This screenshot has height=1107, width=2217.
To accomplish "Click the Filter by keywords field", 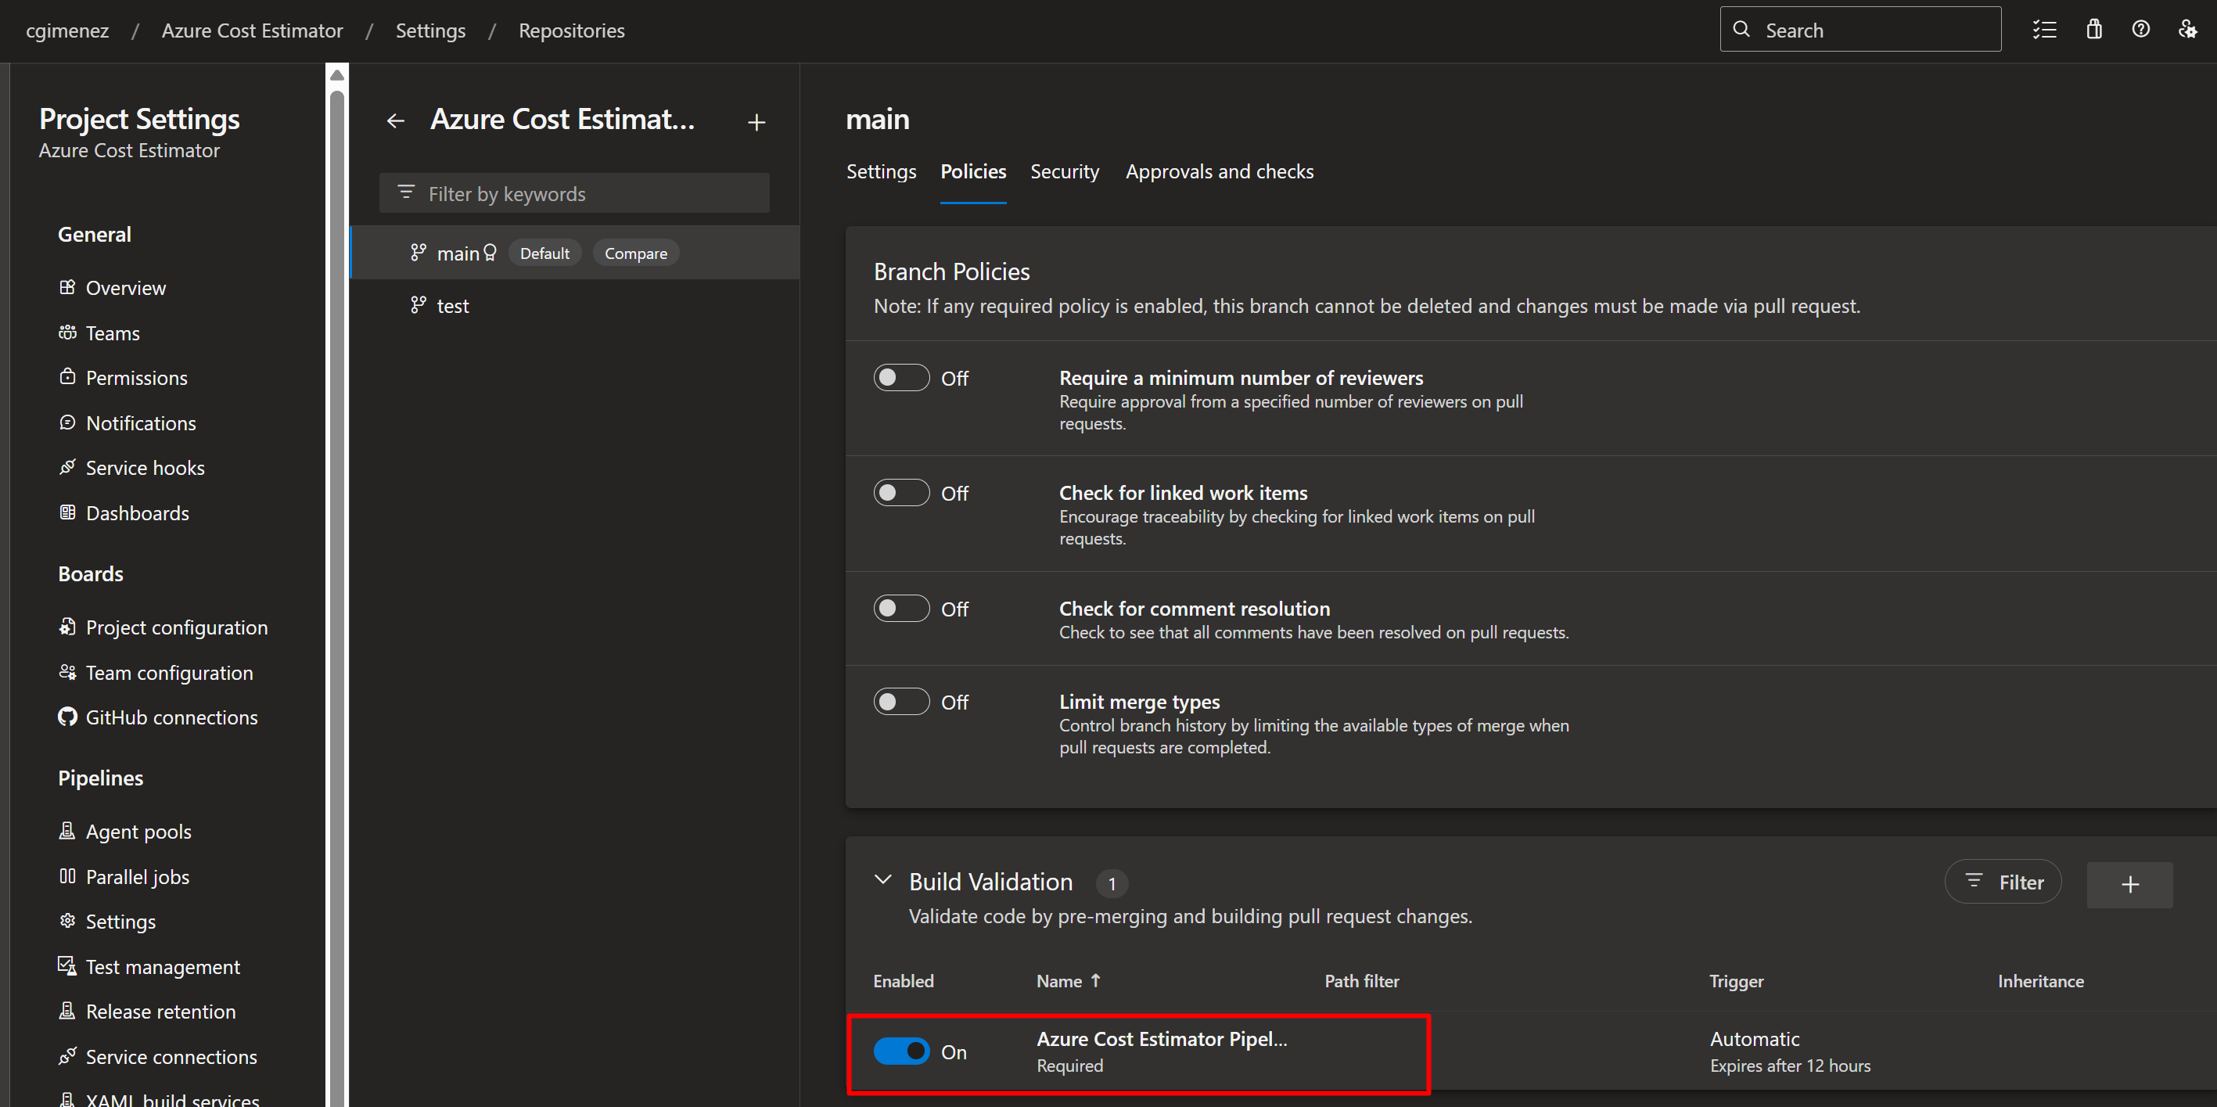I will coord(574,194).
